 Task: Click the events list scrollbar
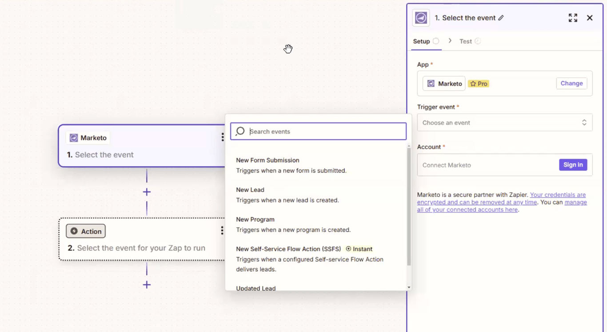409,207
